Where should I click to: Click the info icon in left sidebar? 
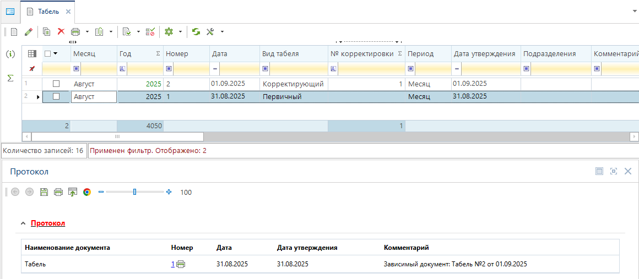tap(10, 54)
